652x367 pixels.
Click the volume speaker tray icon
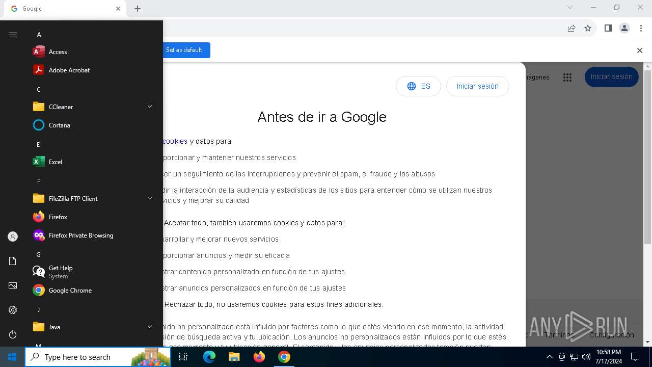[586, 357]
